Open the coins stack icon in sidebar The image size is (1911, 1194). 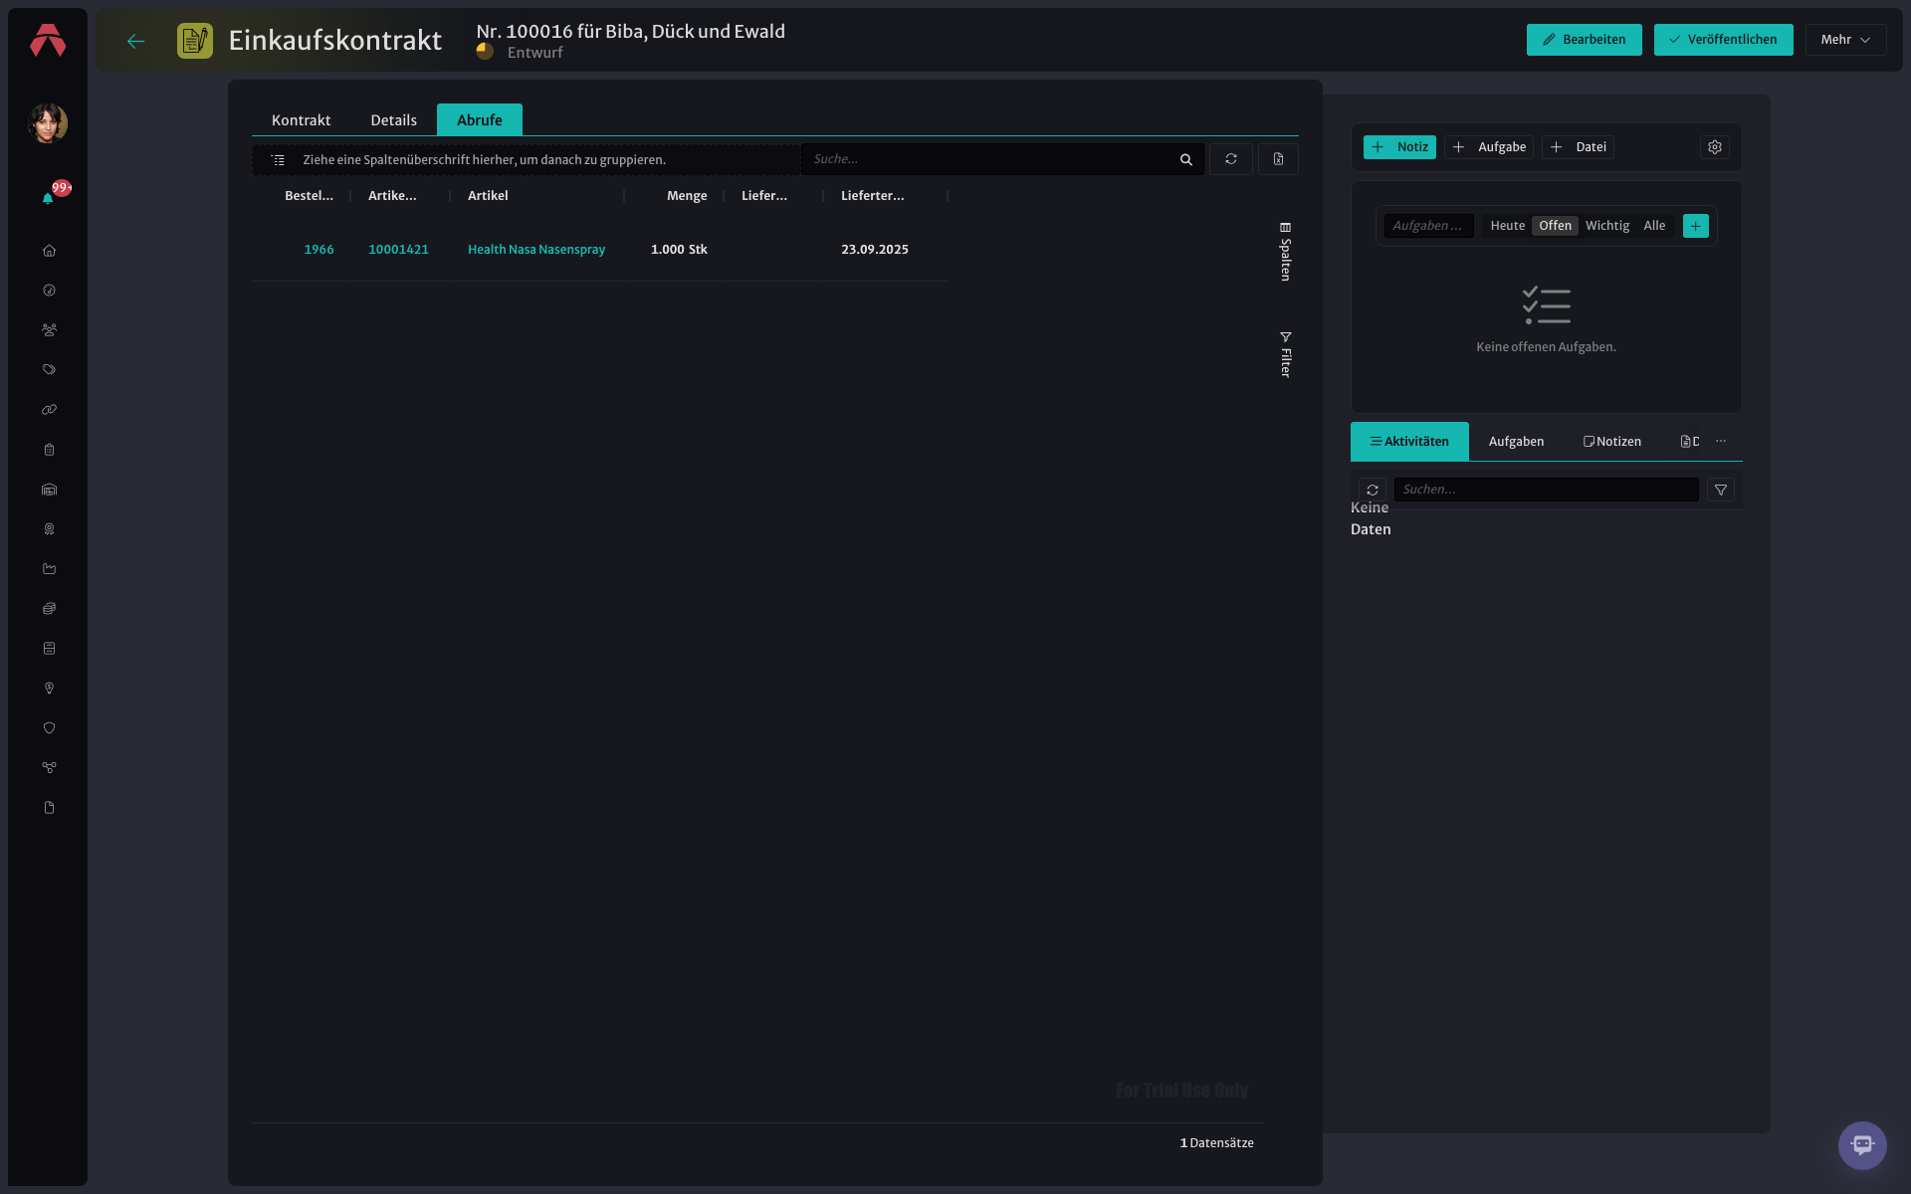[49, 609]
